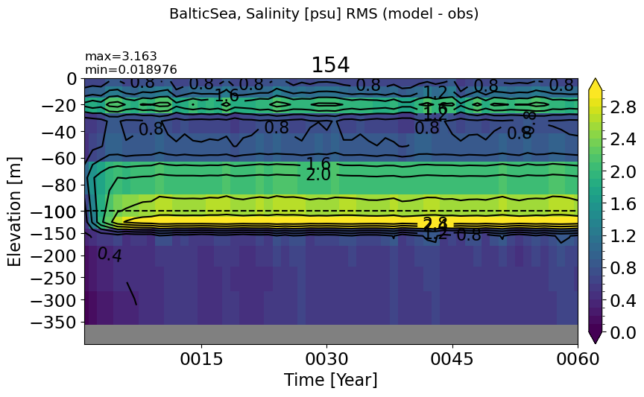Select the max=3.163 annotation text
The height and width of the screenshot is (397, 644).
pos(121,57)
